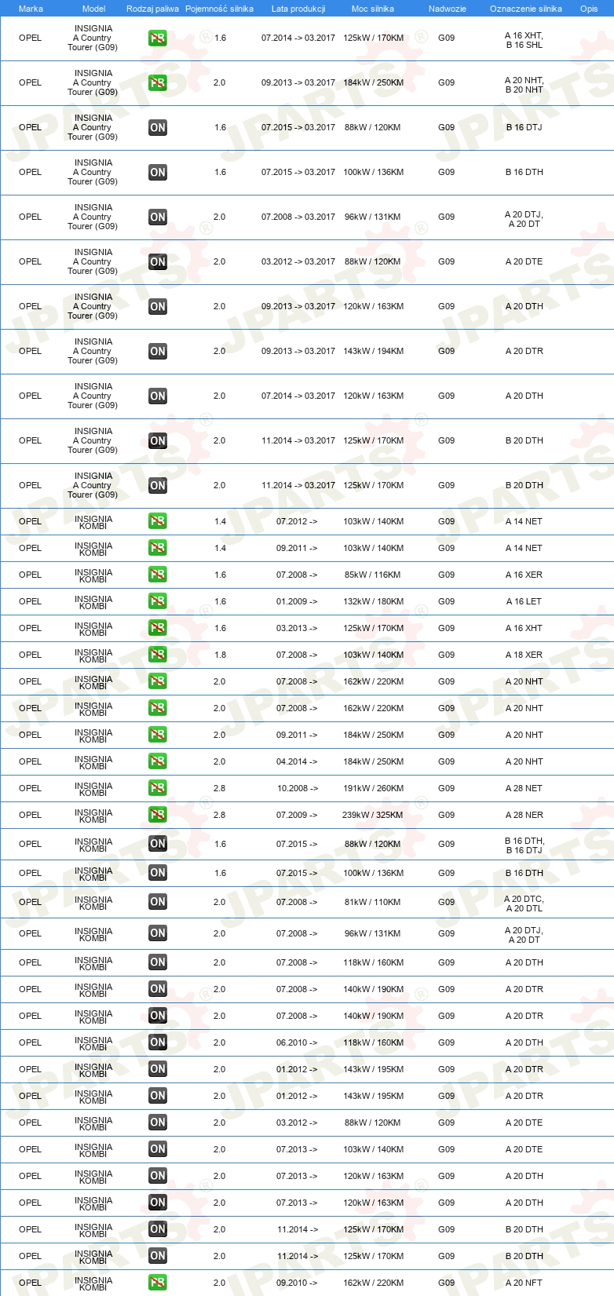Image resolution: width=614 pixels, height=1296 pixels.
Task: Click the Pojemność silnika column header
Action: 219,9
